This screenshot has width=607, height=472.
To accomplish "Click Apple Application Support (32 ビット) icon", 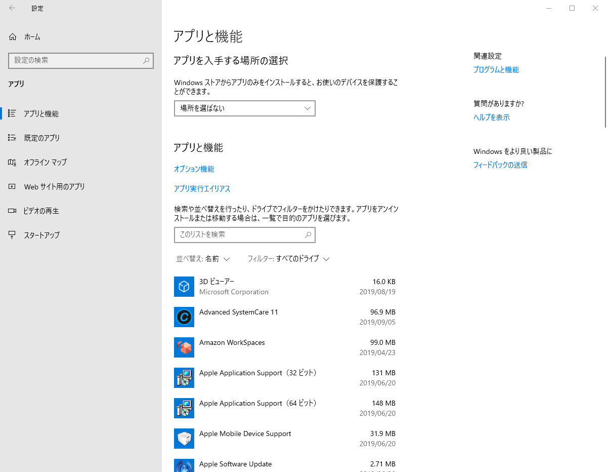I will tap(184, 378).
